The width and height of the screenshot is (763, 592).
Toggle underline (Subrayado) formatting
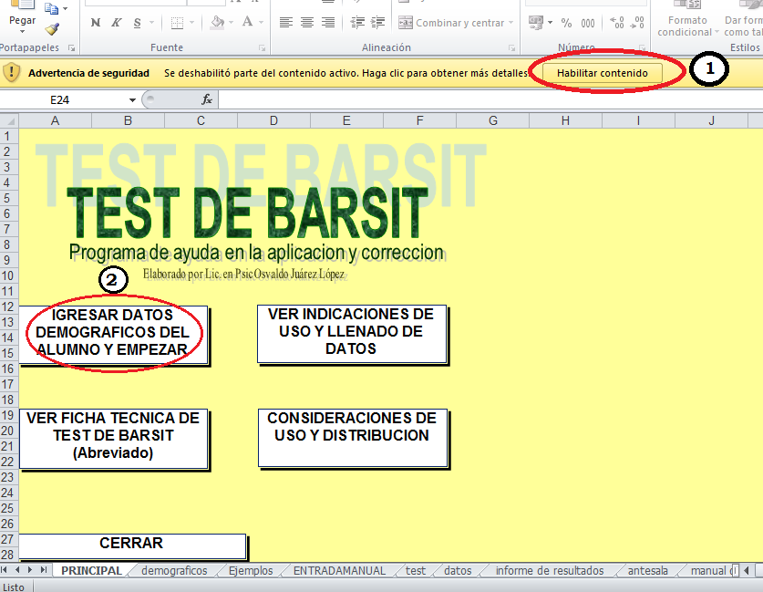click(135, 21)
